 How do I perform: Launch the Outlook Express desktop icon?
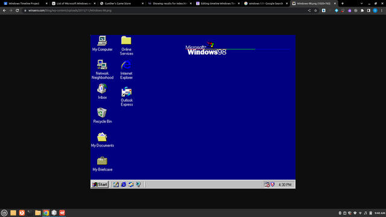pos(127,96)
